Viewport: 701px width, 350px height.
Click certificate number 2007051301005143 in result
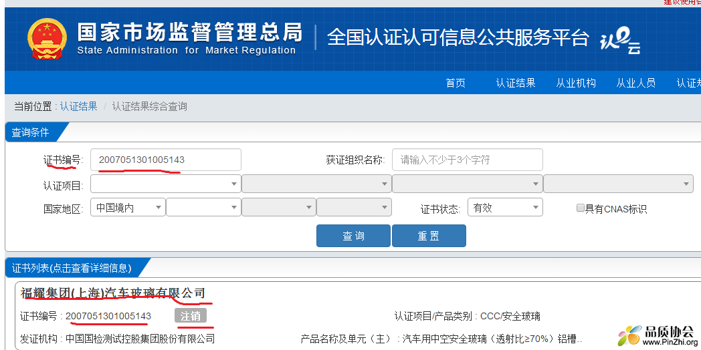click(x=108, y=316)
